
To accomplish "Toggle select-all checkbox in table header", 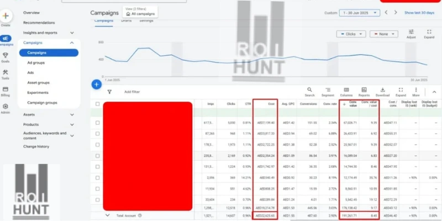I will pyautogui.click(x=98, y=104).
